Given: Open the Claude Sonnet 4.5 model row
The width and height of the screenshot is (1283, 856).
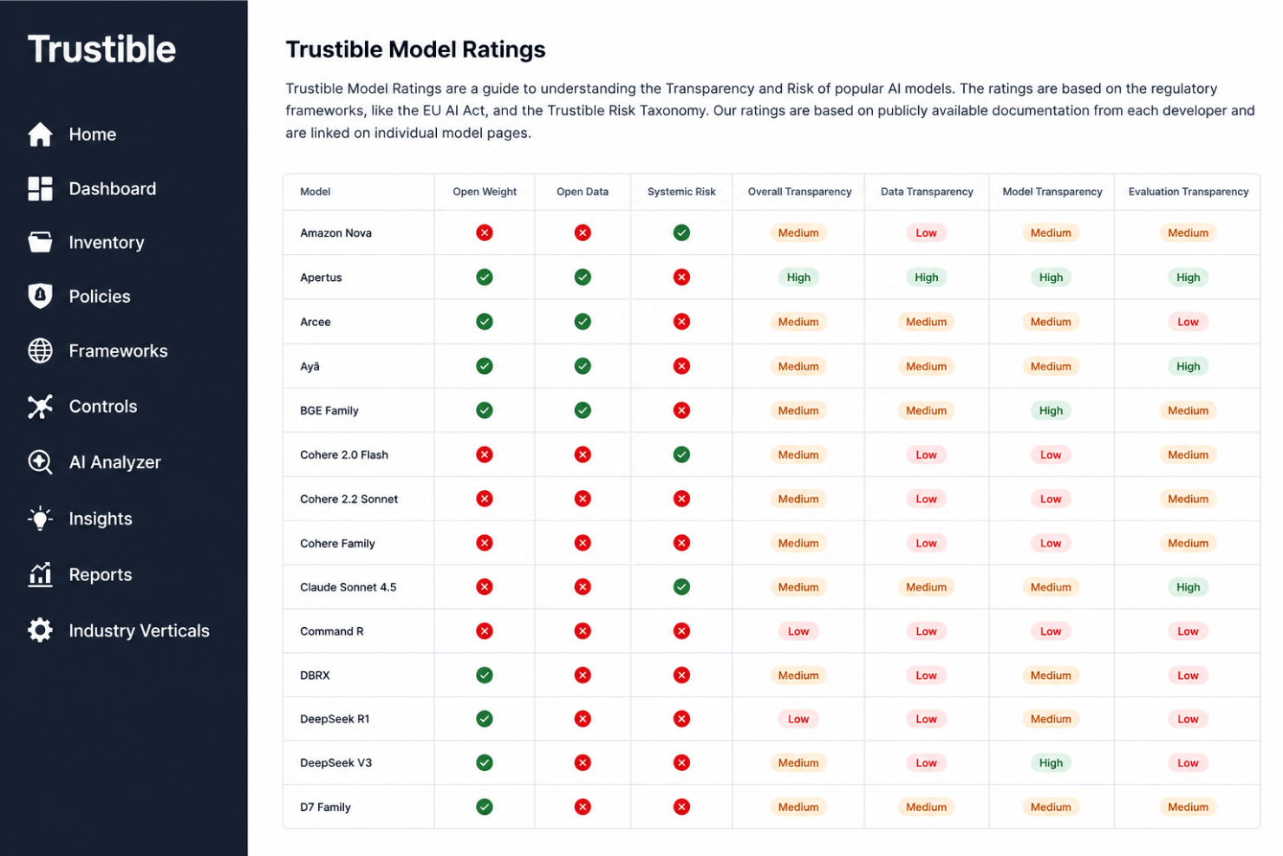Looking at the screenshot, I should tap(772, 587).
